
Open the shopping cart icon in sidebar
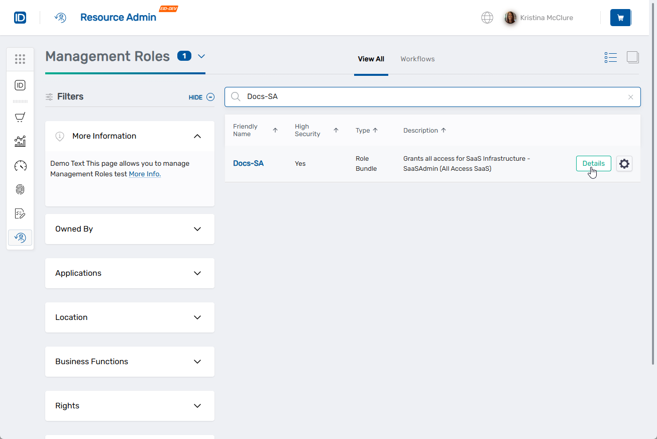point(20,117)
